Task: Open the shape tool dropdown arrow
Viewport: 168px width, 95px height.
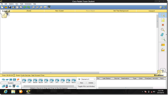Action: point(166,35)
